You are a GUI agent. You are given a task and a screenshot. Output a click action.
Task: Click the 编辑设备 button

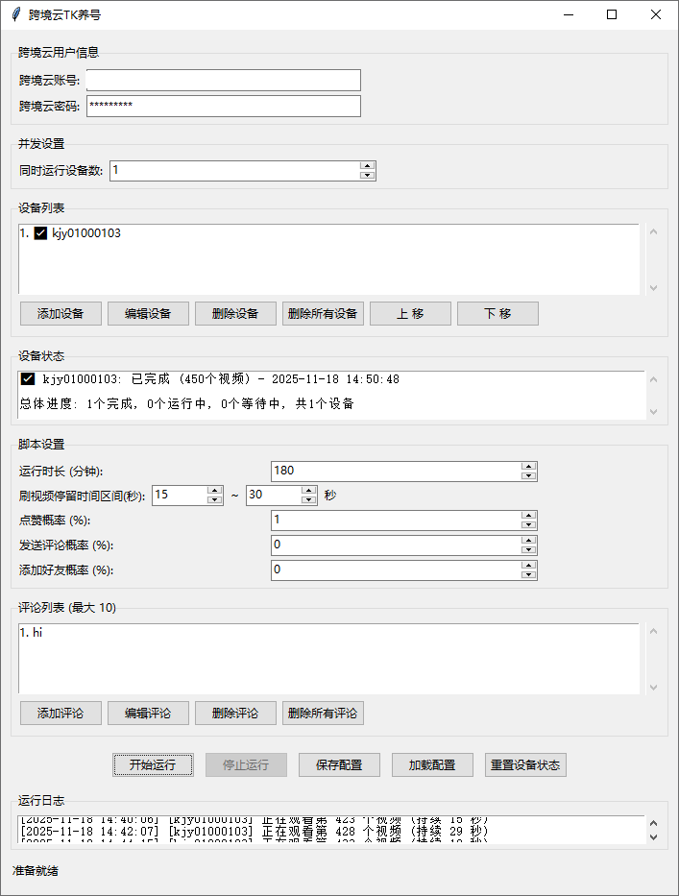(148, 314)
